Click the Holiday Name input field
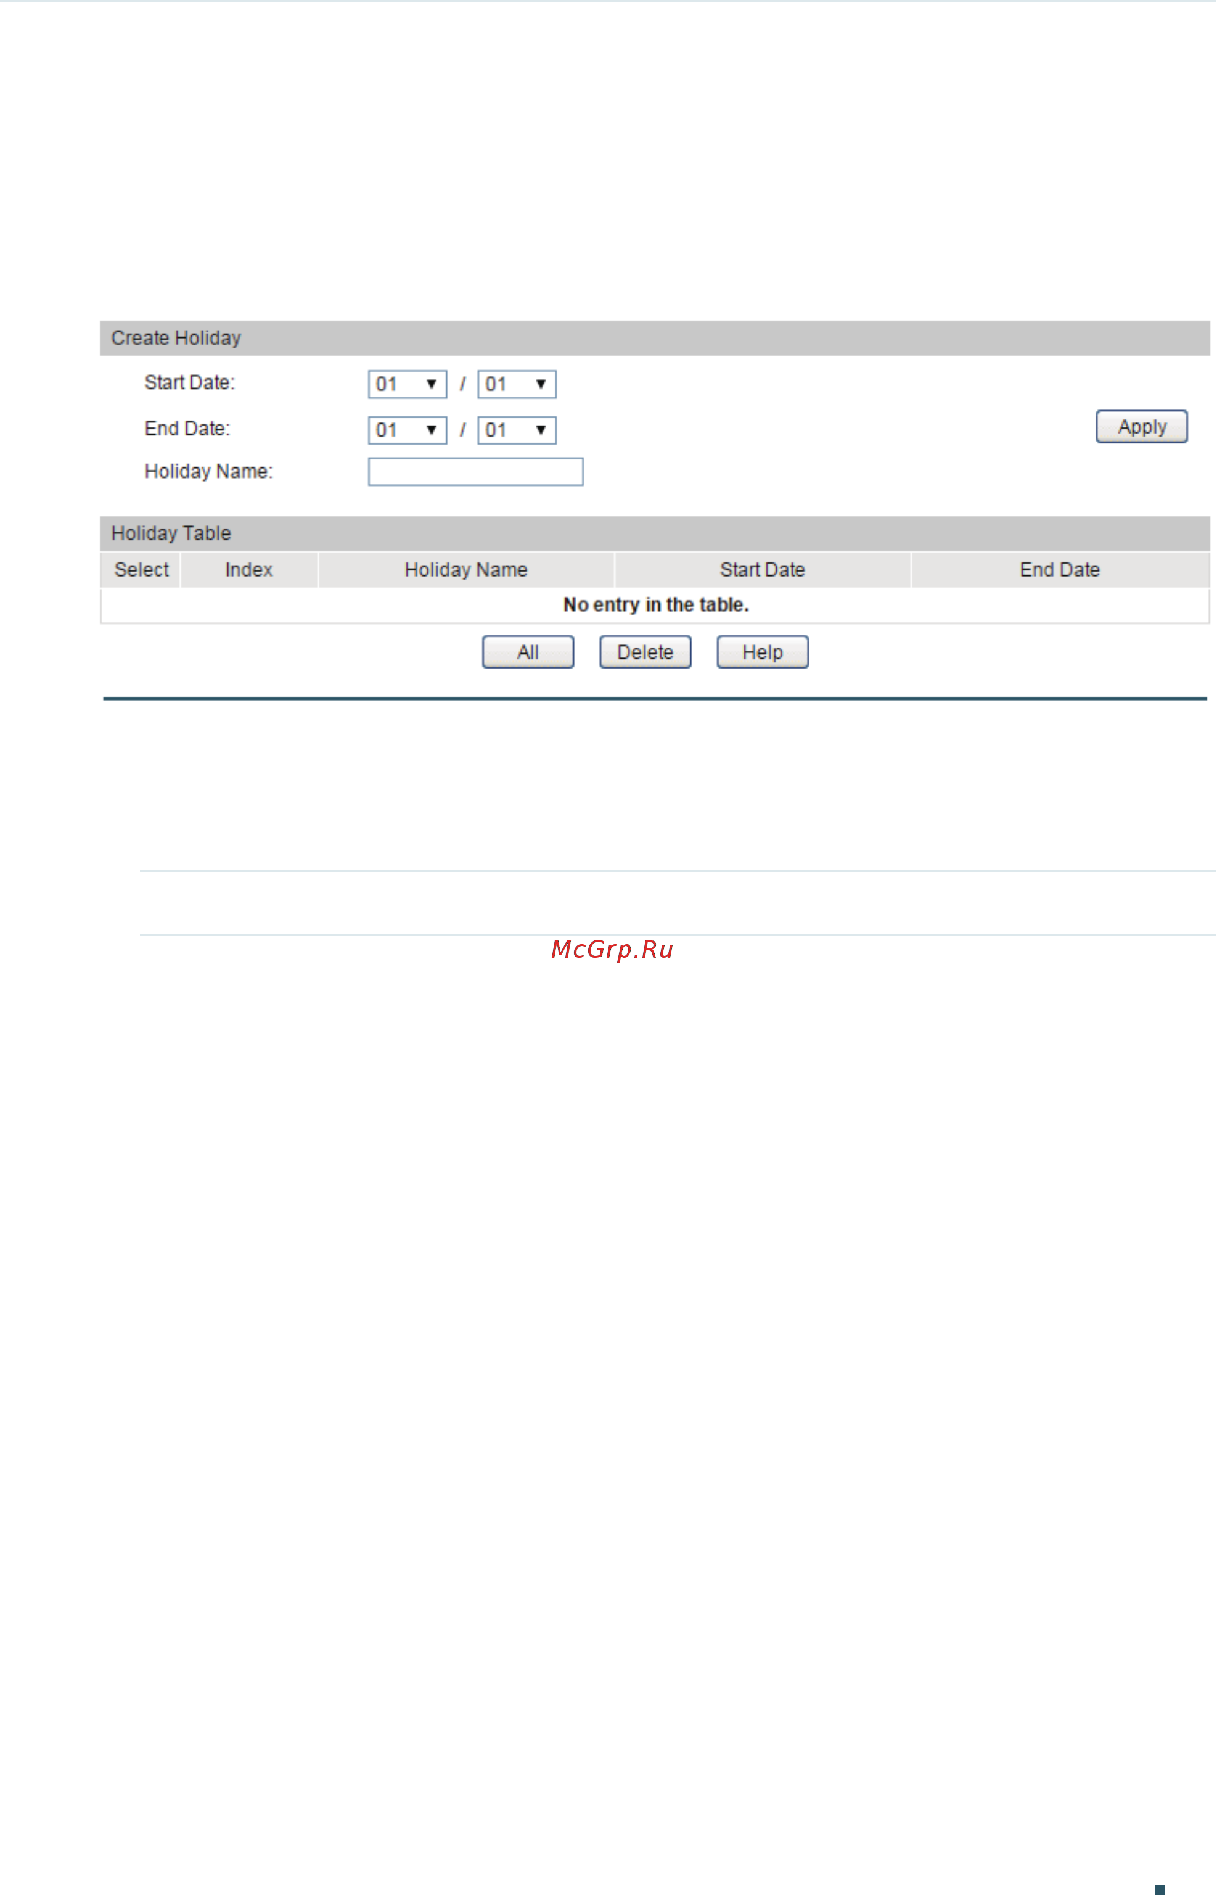This screenshot has width=1217, height=1897. [476, 472]
